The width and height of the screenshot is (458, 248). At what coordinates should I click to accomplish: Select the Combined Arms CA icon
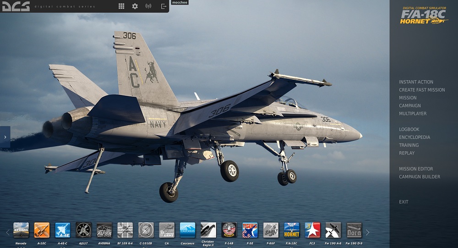(167, 230)
